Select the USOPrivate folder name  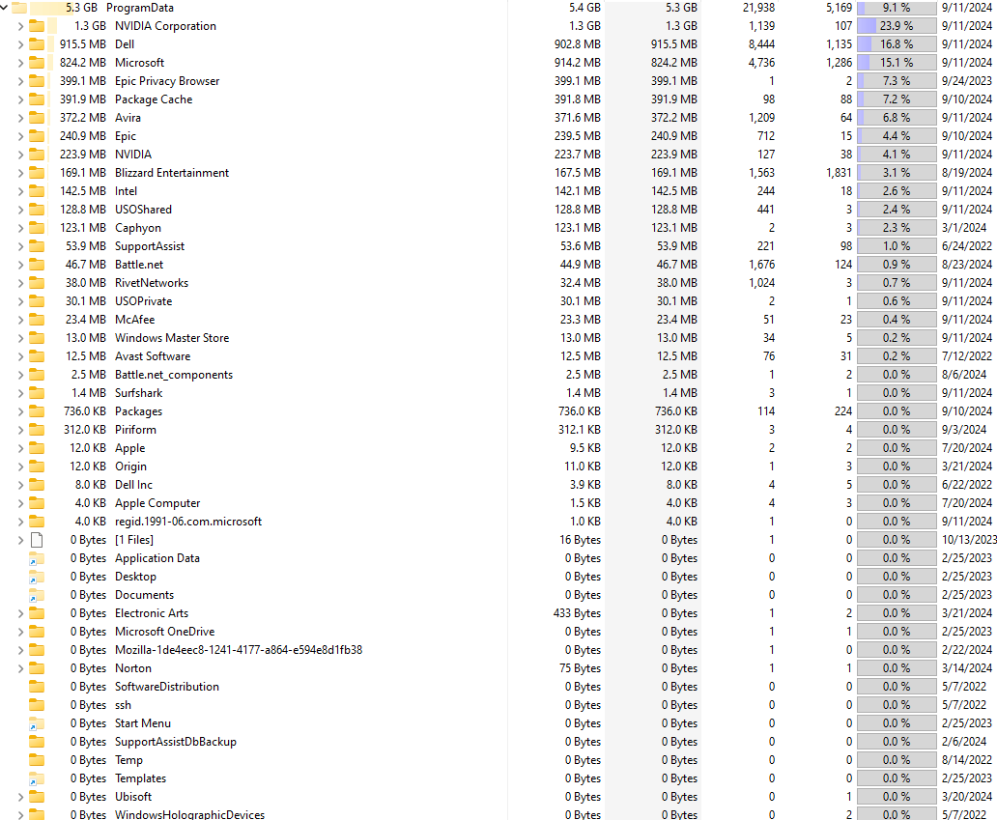click(143, 301)
